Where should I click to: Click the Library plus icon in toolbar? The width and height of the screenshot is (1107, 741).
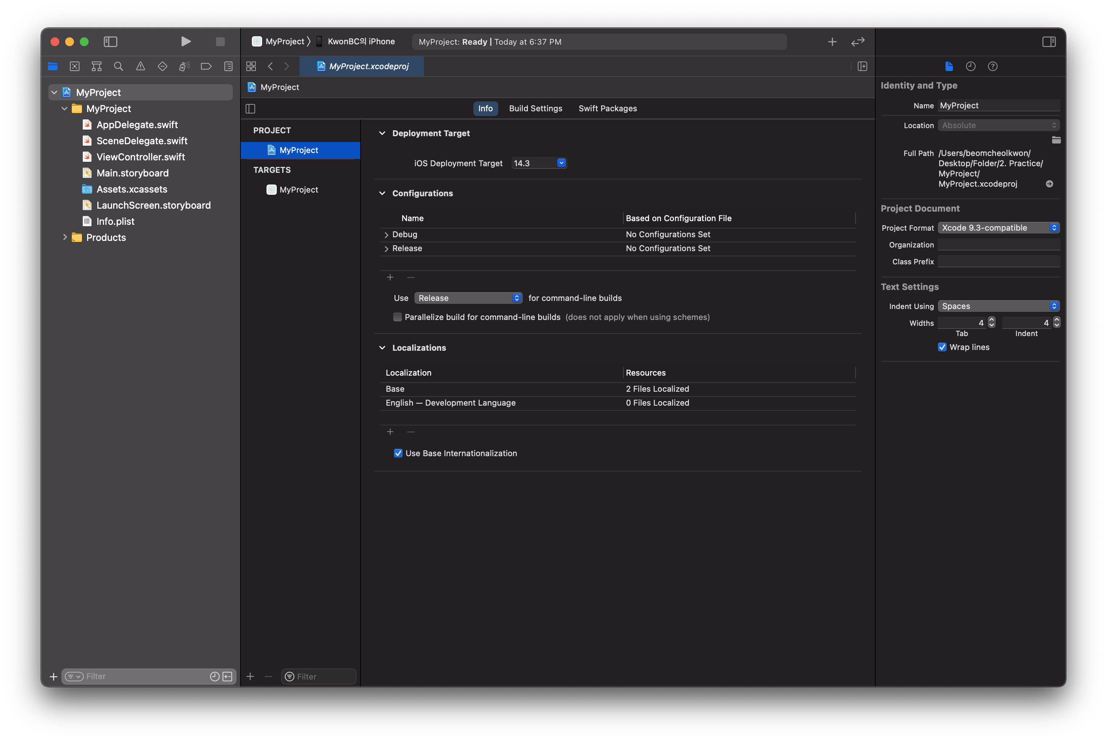(x=832, y=42)
